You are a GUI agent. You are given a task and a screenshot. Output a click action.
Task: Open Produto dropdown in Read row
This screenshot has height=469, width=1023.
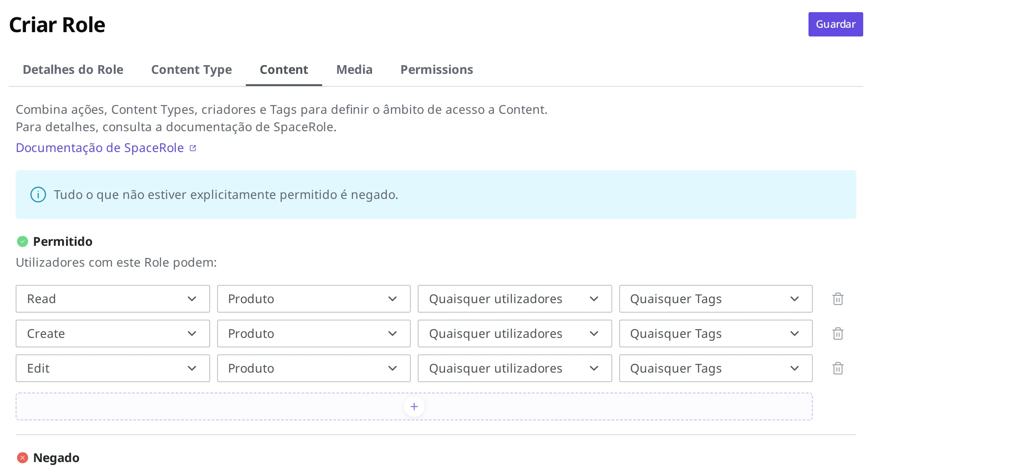click(x=314, y=299)
